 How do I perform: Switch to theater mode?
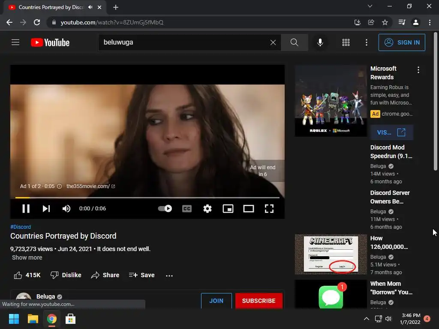(x=248, y=209)
